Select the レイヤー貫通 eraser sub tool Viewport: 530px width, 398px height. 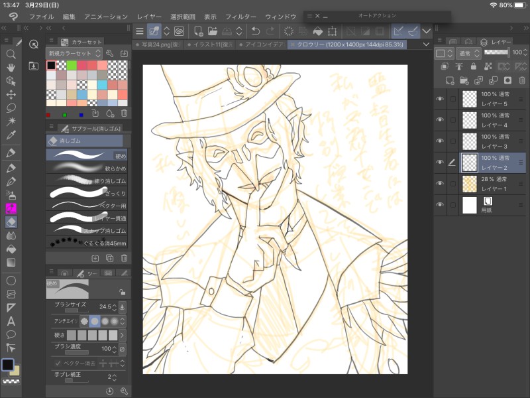tap(87, 218)
